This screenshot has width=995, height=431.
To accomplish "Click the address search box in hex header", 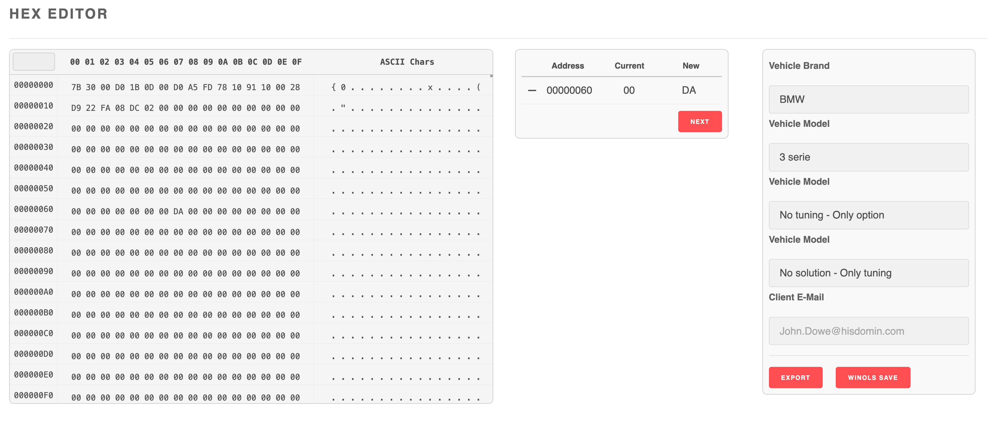I will [x=34, y=62].
